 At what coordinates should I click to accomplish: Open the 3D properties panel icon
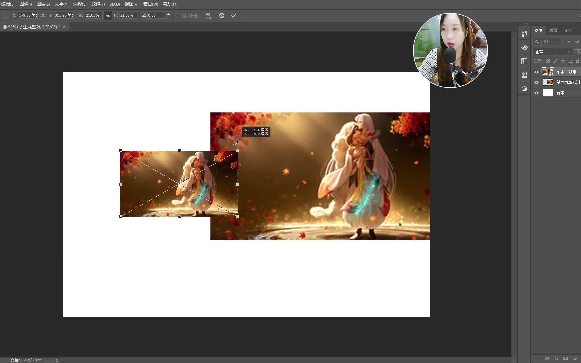pos(524,75)
